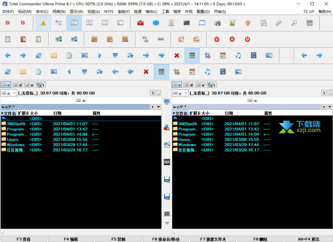Screen dimensions: 333x242
Task: Click the F5 复制 button
Action: point(118,239)
